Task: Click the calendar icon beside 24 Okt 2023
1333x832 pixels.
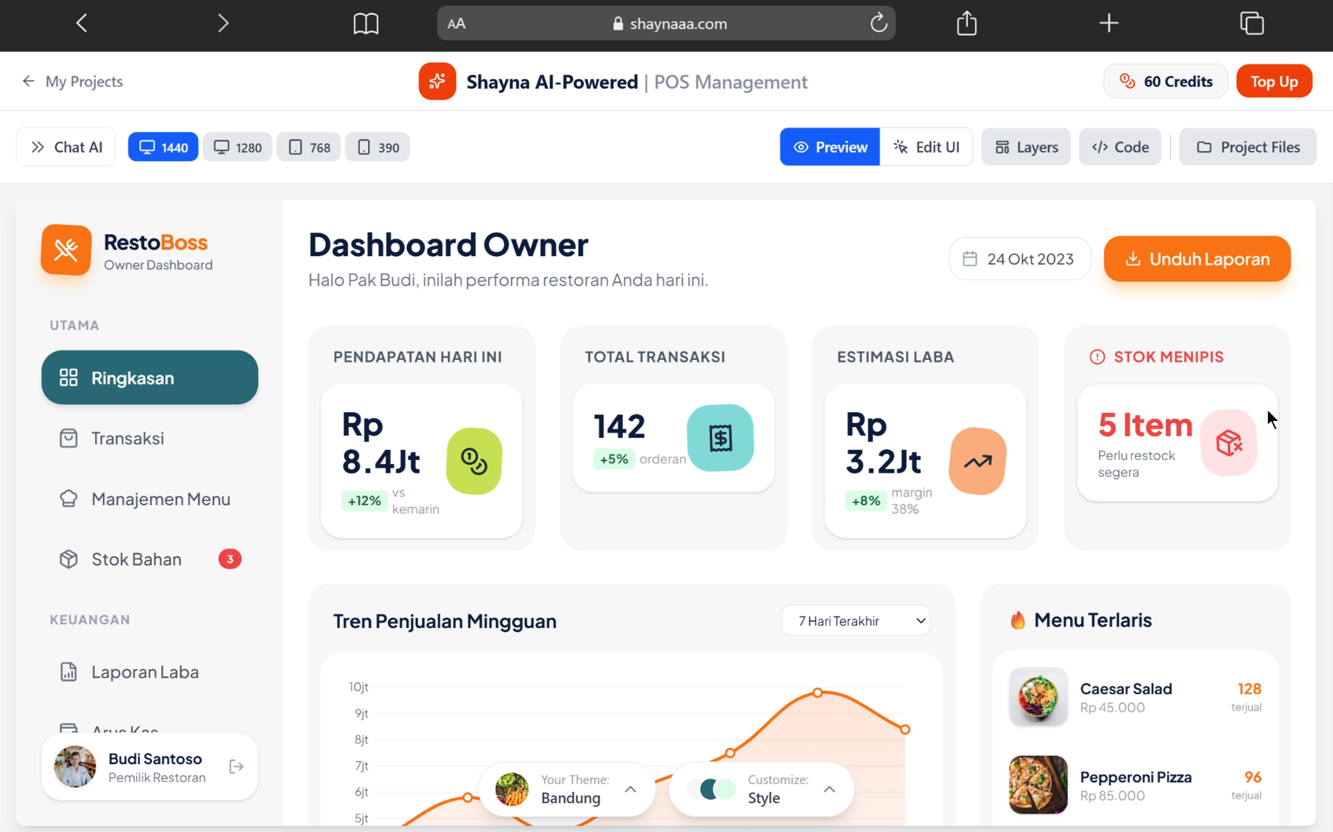Action: [x=970, y=258]
